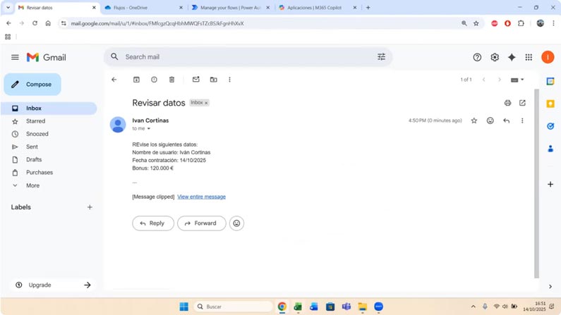
Task: Open the Move to folder icon
Action: point(214,80)
